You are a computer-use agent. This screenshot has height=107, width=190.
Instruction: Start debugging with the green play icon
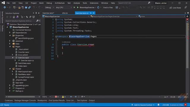(78, 7)
